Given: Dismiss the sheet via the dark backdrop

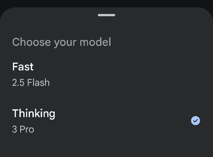Looking at the screenshot, I should pos(106,3).
